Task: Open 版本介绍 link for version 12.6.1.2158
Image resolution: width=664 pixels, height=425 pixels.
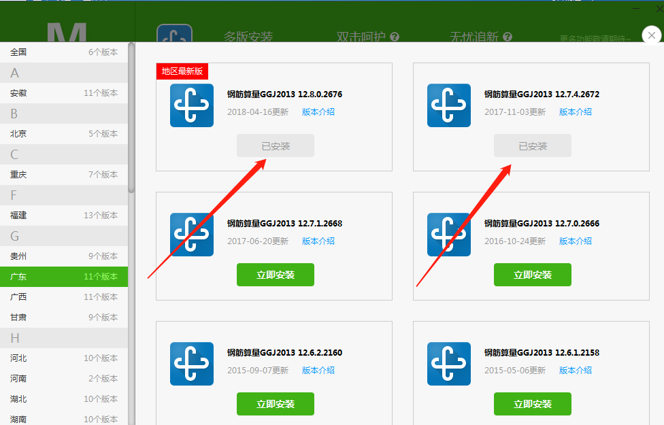Action: [x=575, y=370]
